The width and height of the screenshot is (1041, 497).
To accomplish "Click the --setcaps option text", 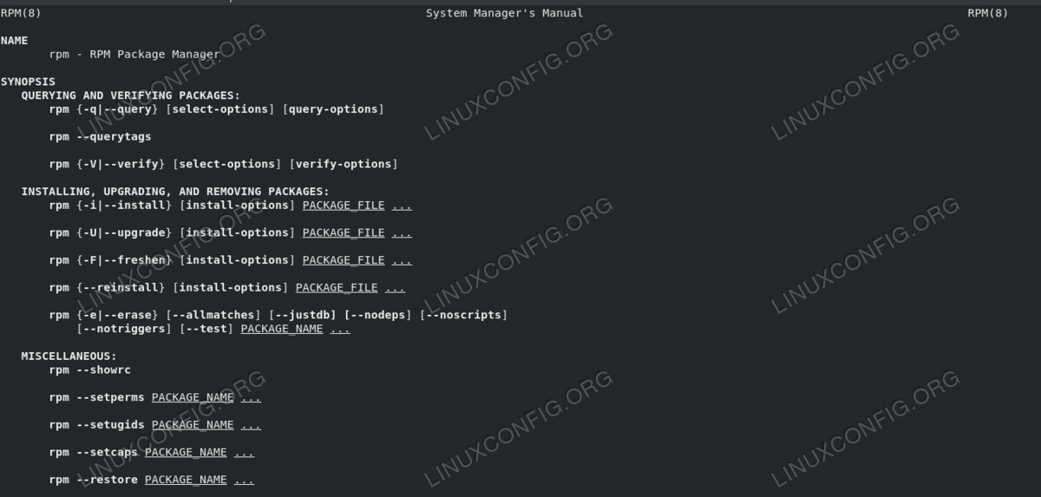I will [107, 452].
